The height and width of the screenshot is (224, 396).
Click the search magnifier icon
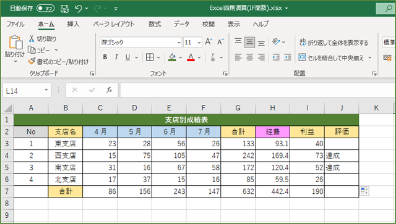(x=389, y=8)
